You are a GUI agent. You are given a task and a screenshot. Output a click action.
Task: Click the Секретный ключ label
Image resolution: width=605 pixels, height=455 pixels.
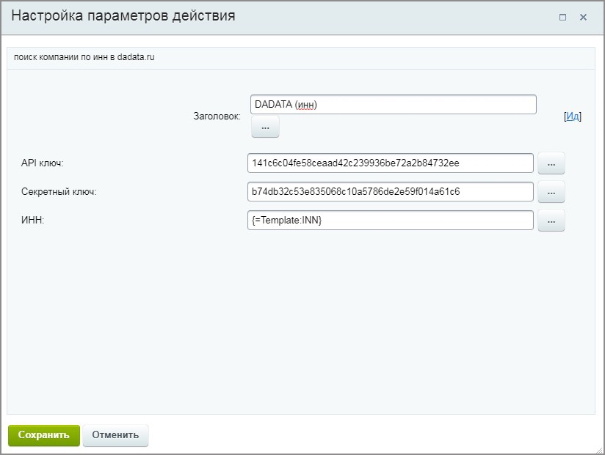[59, 192]
